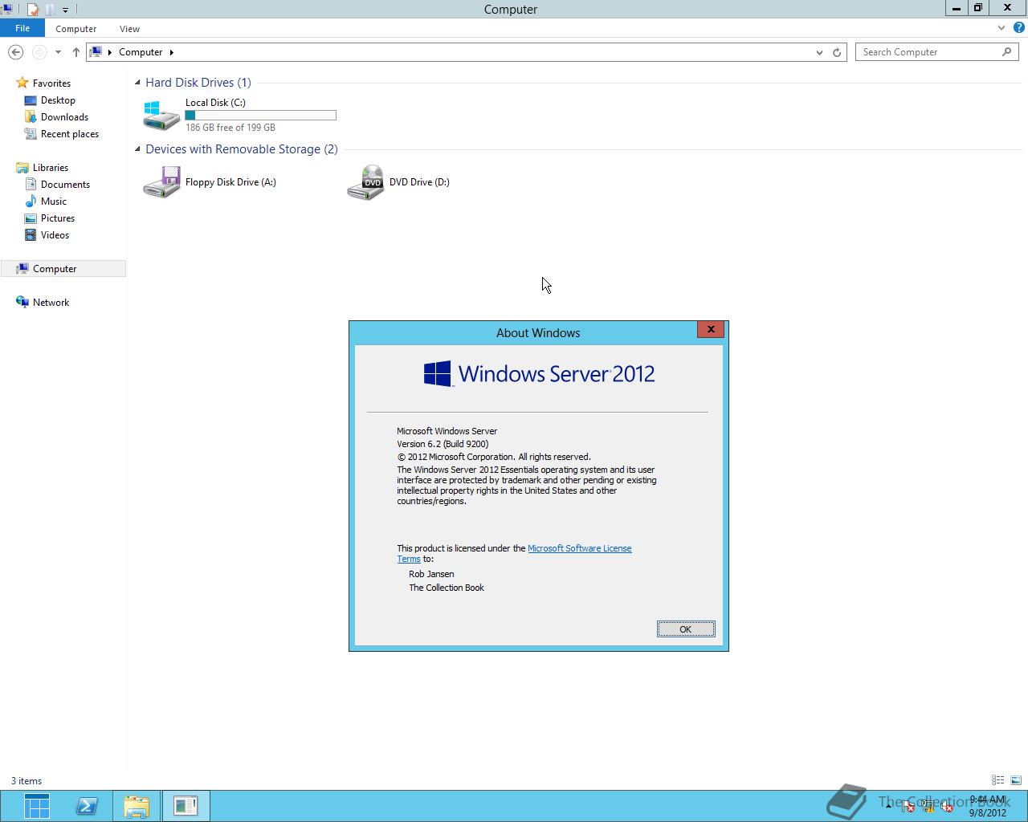Go back with the Back arrow
The height and width of the screenshot is (822, 1028).
[15, 52]
